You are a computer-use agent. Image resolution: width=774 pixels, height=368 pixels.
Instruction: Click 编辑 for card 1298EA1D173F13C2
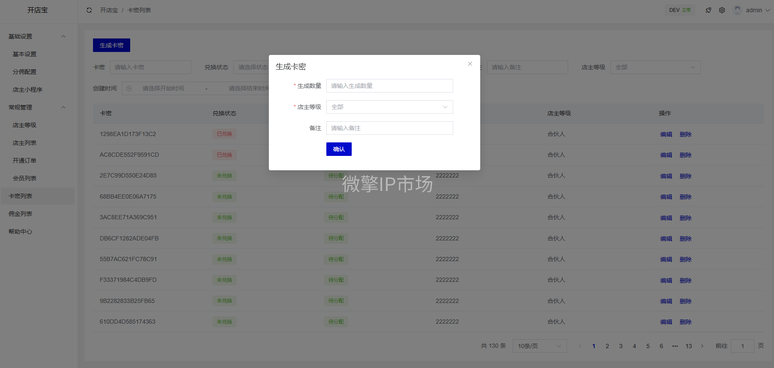pos(666,134)
